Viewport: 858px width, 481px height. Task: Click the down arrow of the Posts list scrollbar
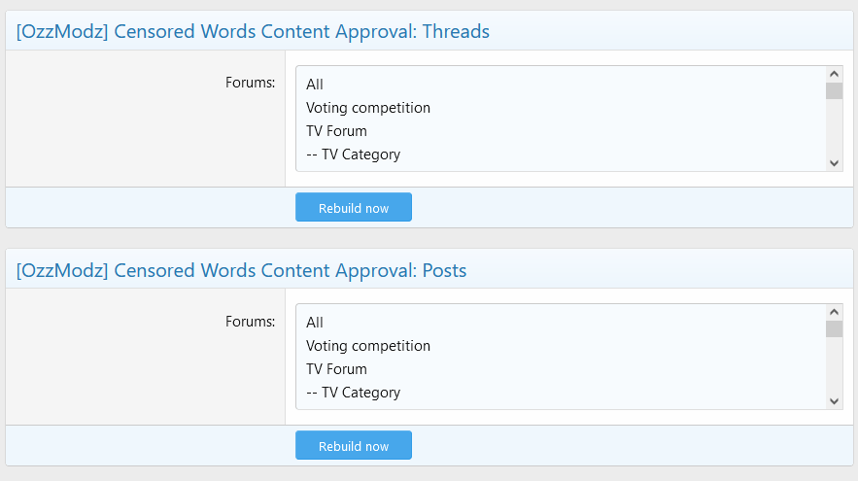[x=834, y=401]
